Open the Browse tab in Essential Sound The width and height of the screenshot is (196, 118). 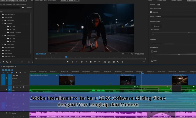point(153,4)
